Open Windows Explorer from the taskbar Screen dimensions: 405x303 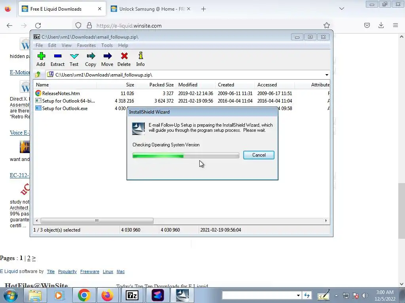[35, 295]
